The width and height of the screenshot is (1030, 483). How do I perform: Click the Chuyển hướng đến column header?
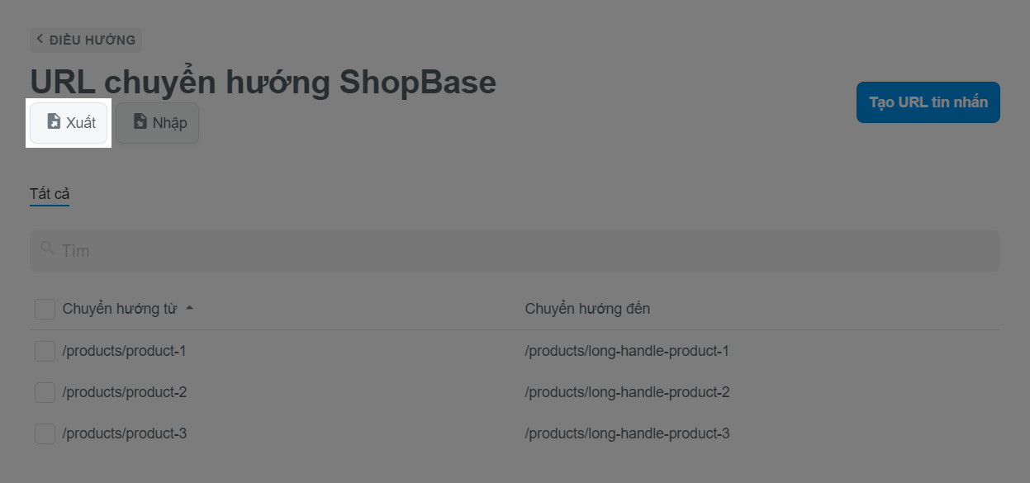(587, 309)
